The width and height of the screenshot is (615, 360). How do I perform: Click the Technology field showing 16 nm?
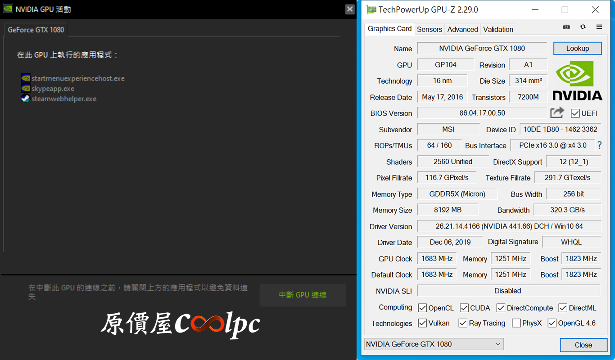442,81
